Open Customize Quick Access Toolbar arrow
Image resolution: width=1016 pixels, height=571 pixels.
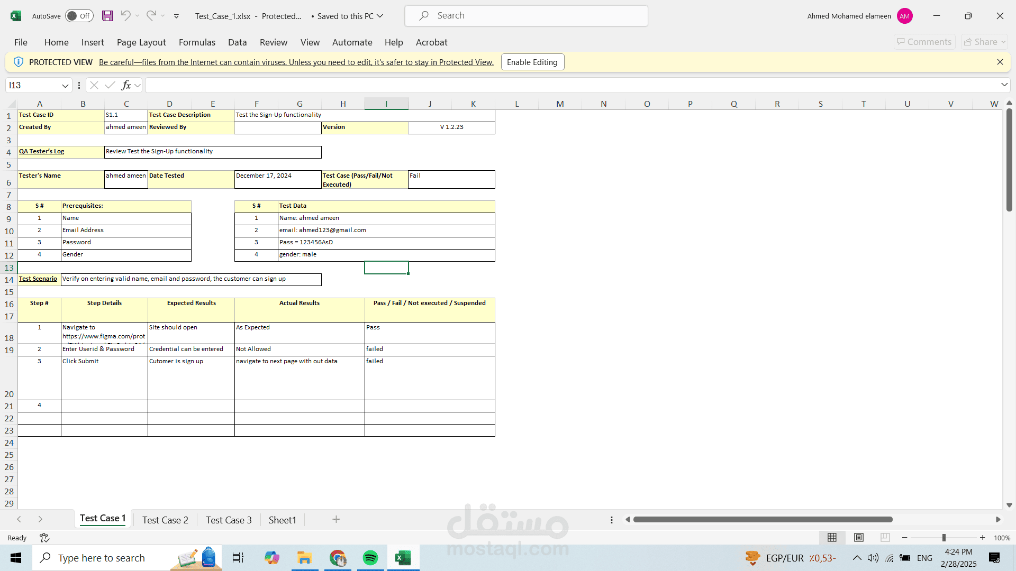(x=176, y=16)
